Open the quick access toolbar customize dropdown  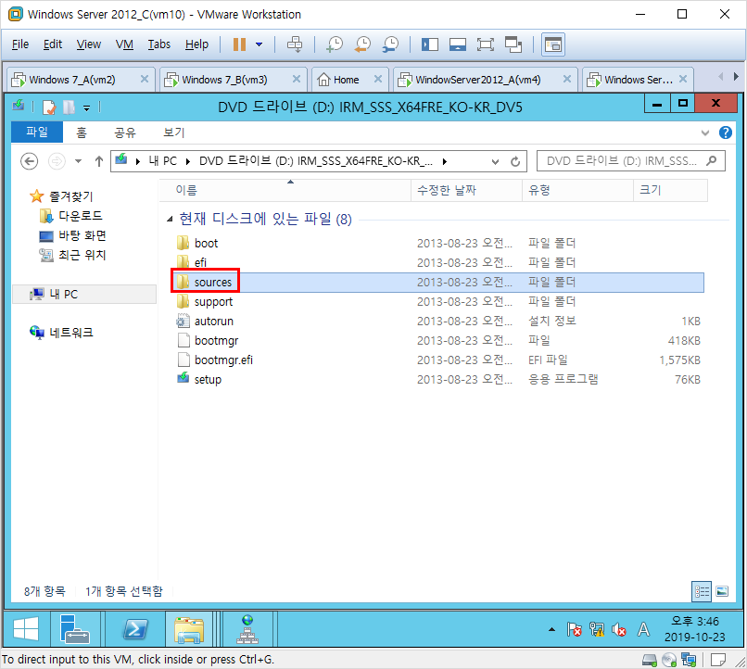point(87,108)
